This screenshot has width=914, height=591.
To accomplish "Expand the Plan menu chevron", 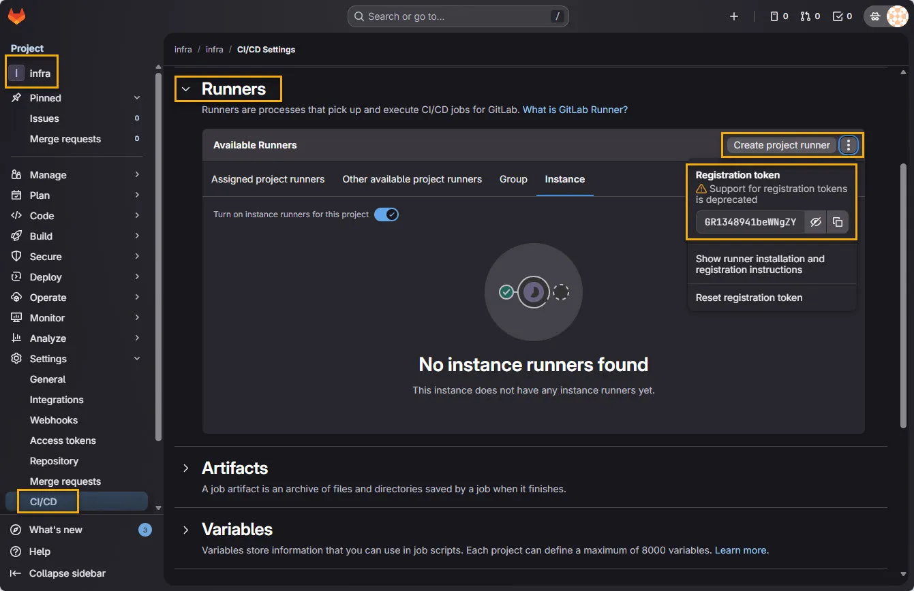I will pos(137,195).
